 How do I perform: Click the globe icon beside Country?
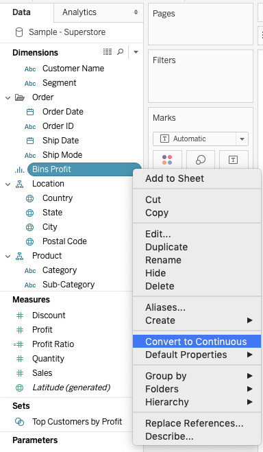click(x=30, y=198)
